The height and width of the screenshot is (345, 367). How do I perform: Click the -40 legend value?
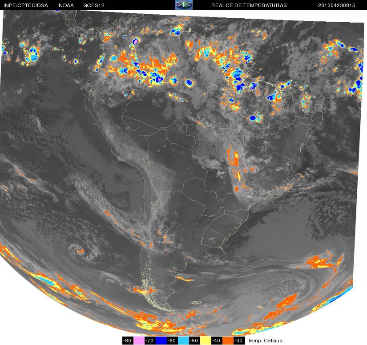coord(217,341)
